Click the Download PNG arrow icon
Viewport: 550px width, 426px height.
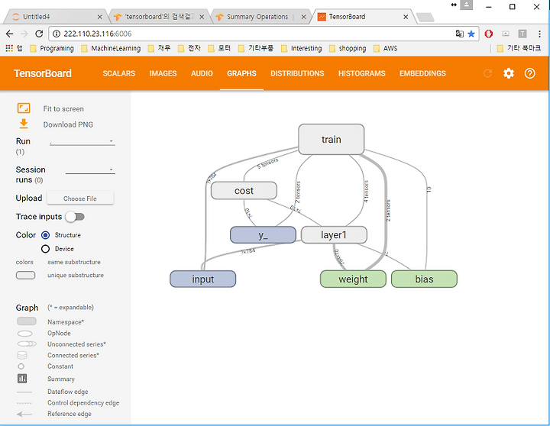[24, 124]
